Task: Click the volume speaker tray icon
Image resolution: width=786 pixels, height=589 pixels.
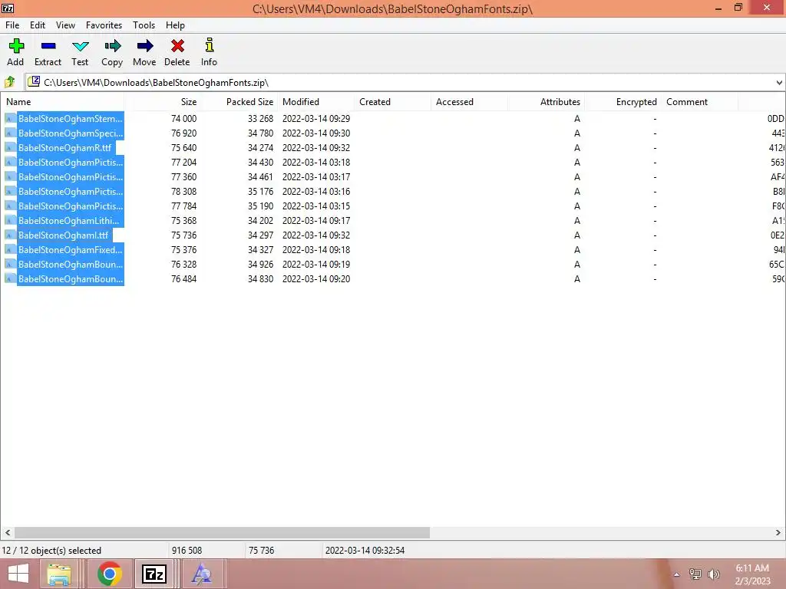Action: click(714, 574)
